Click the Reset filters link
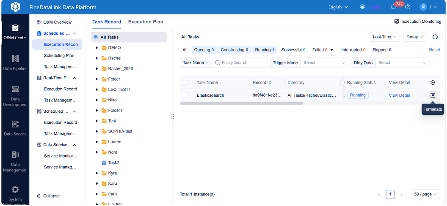Viewport: 447px width, 206px height. point(434,50)
